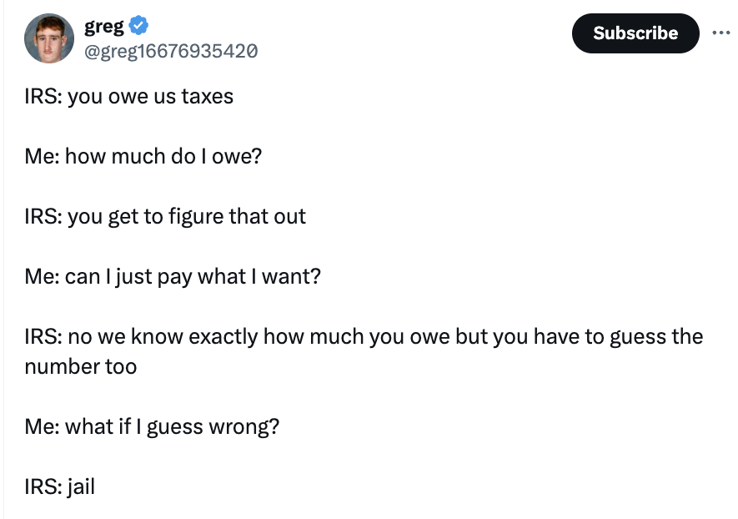
Task: Click 'IRS: you get to figure that out'
Action: click(x=164, y=216)
